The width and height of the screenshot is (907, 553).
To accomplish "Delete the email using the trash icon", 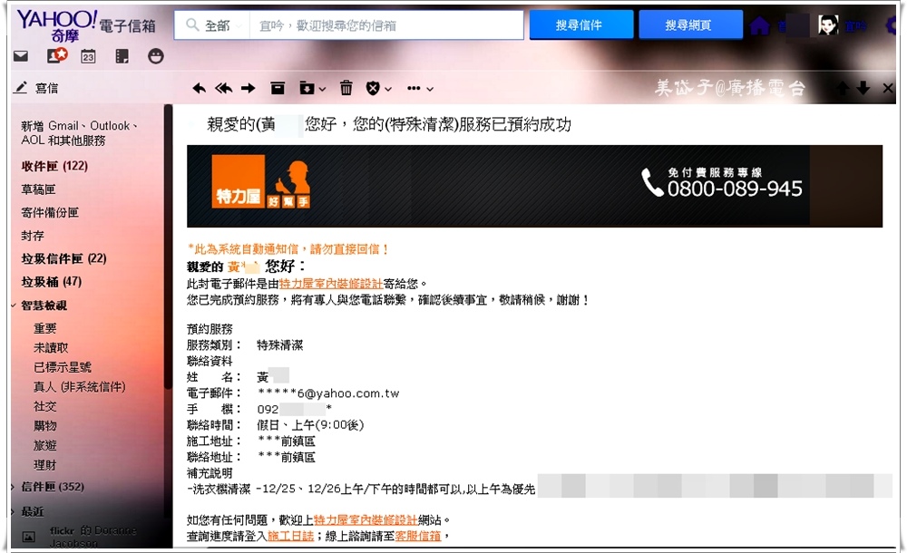I will point(346,88).
